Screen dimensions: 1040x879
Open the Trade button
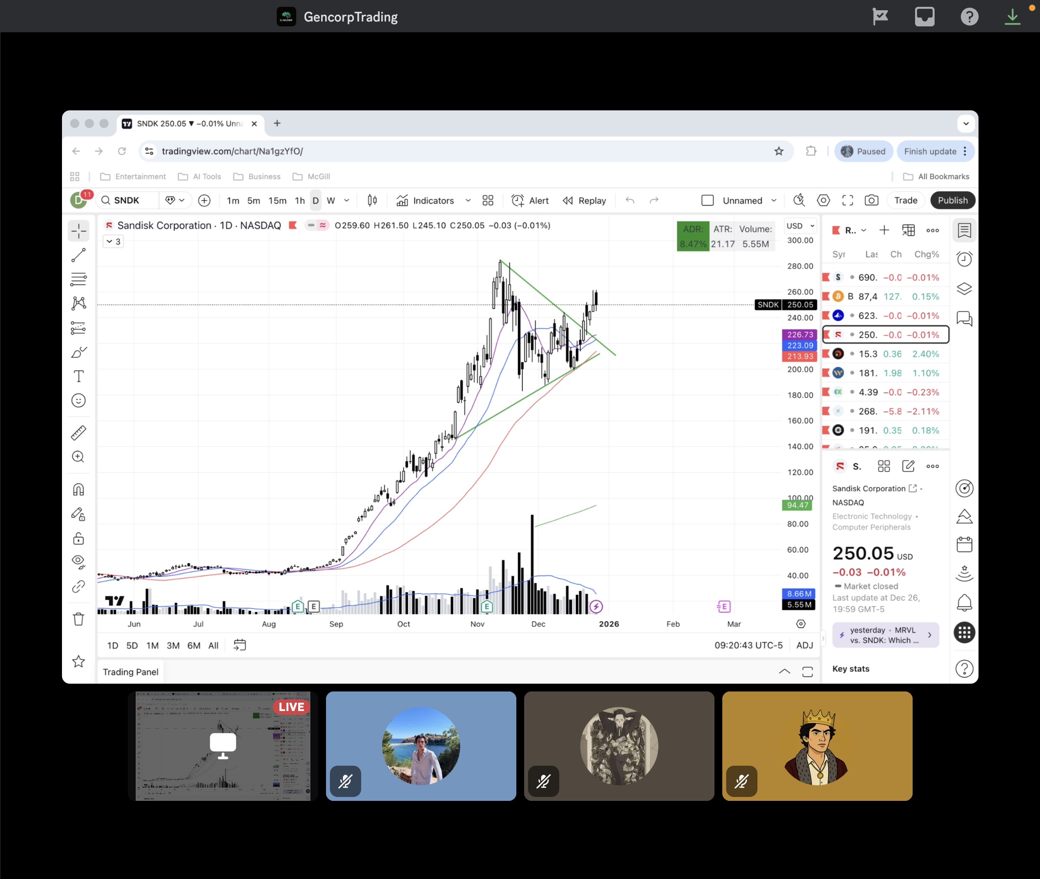click(905, 200)
